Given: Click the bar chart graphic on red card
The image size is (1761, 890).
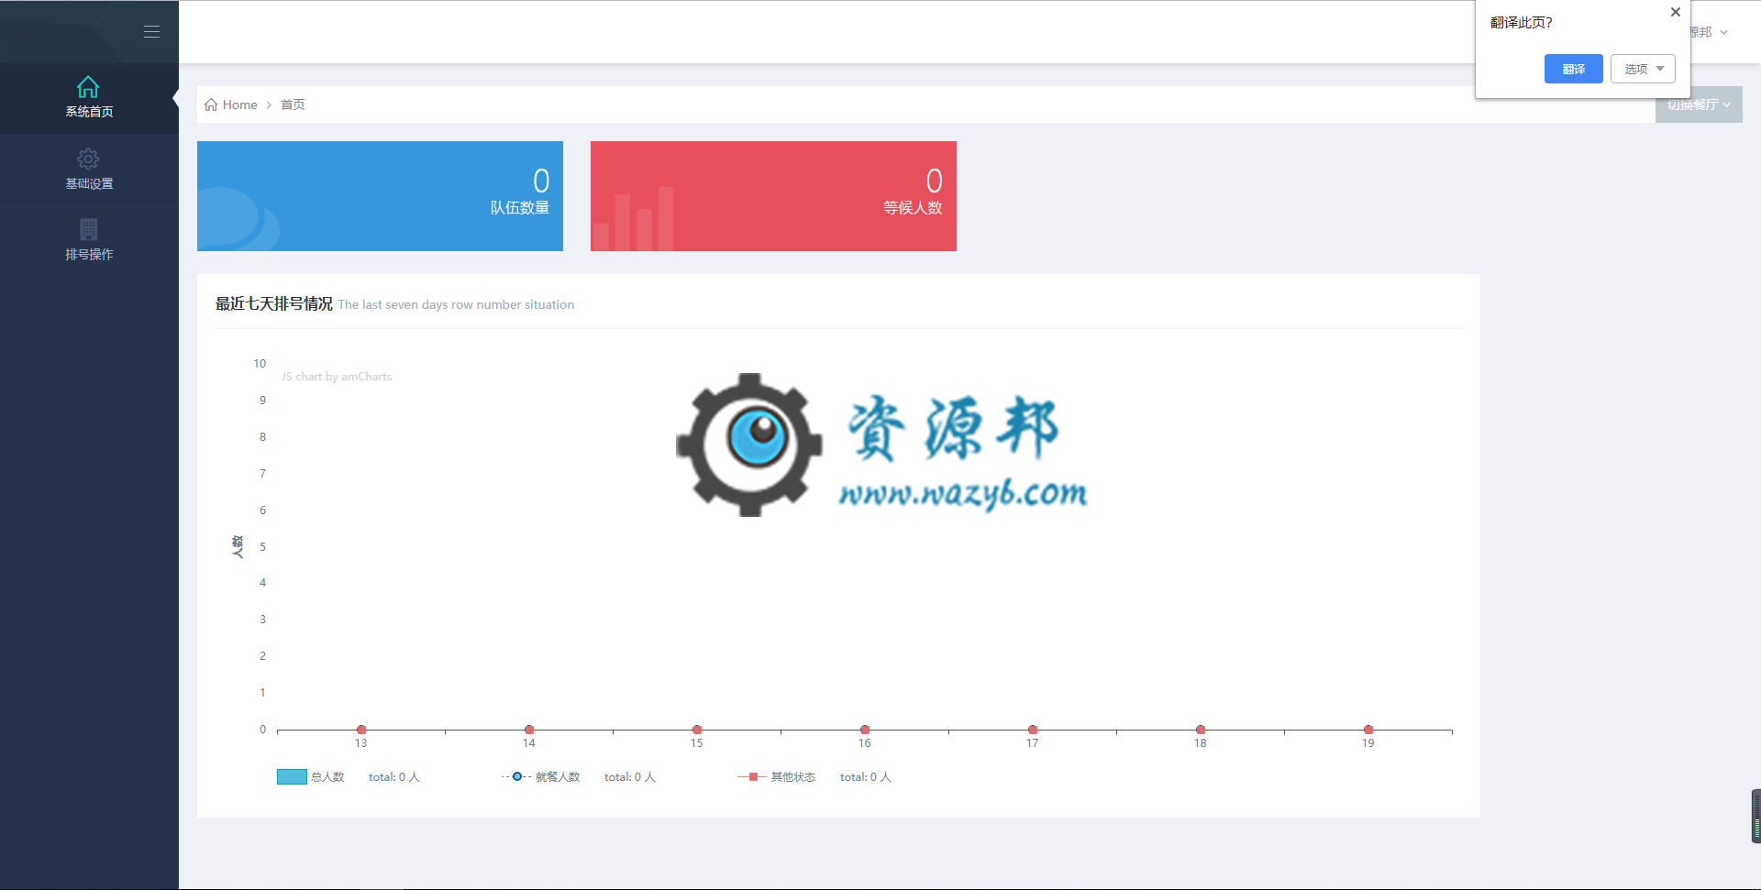Looking at the screenshot, I should click(x=633, y=219).
